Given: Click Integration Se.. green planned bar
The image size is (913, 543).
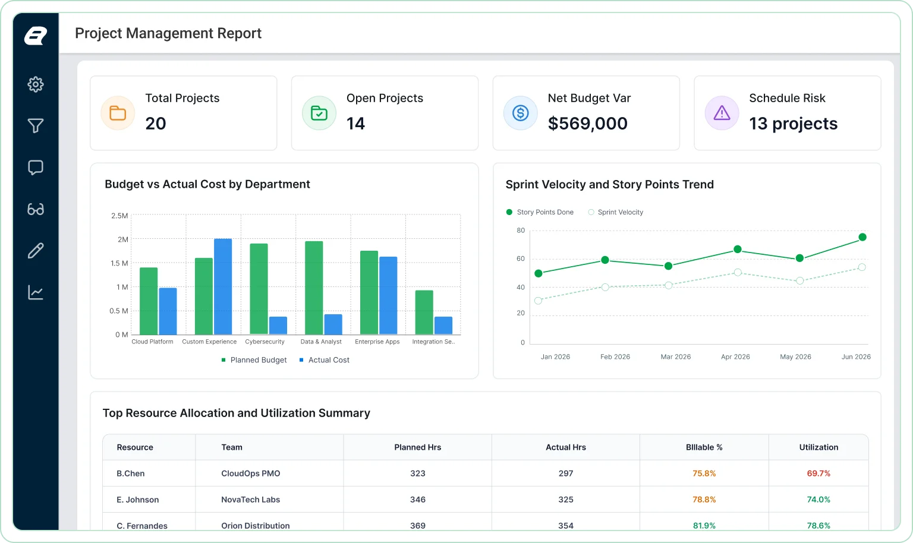Looking at the screenshot, I should (424, 312).
